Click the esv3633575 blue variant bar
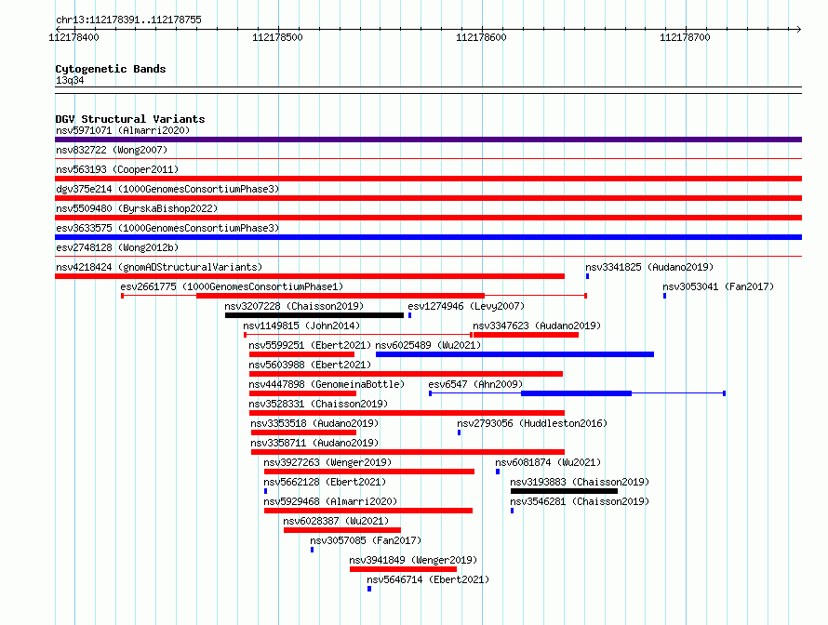Screen dimensions: 828x625 pos(428,237)
